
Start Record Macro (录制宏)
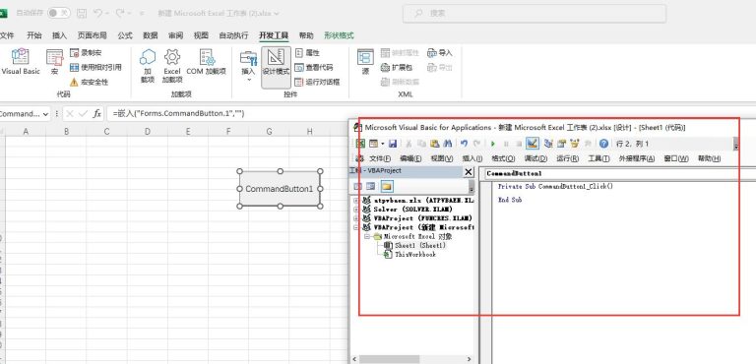point(86,52)
